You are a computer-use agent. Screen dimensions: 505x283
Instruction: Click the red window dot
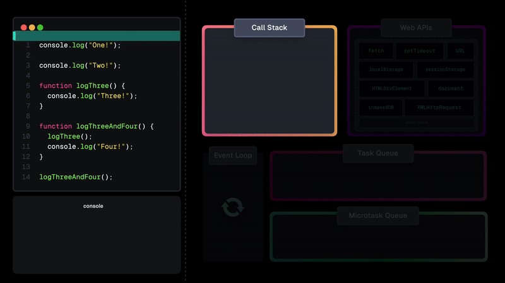[23, 27]
